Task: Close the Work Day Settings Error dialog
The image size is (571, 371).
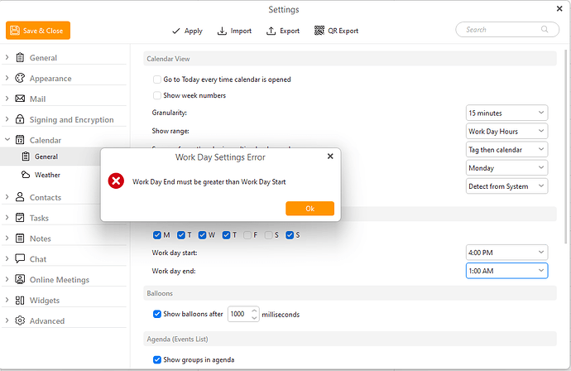Action: 330,156
